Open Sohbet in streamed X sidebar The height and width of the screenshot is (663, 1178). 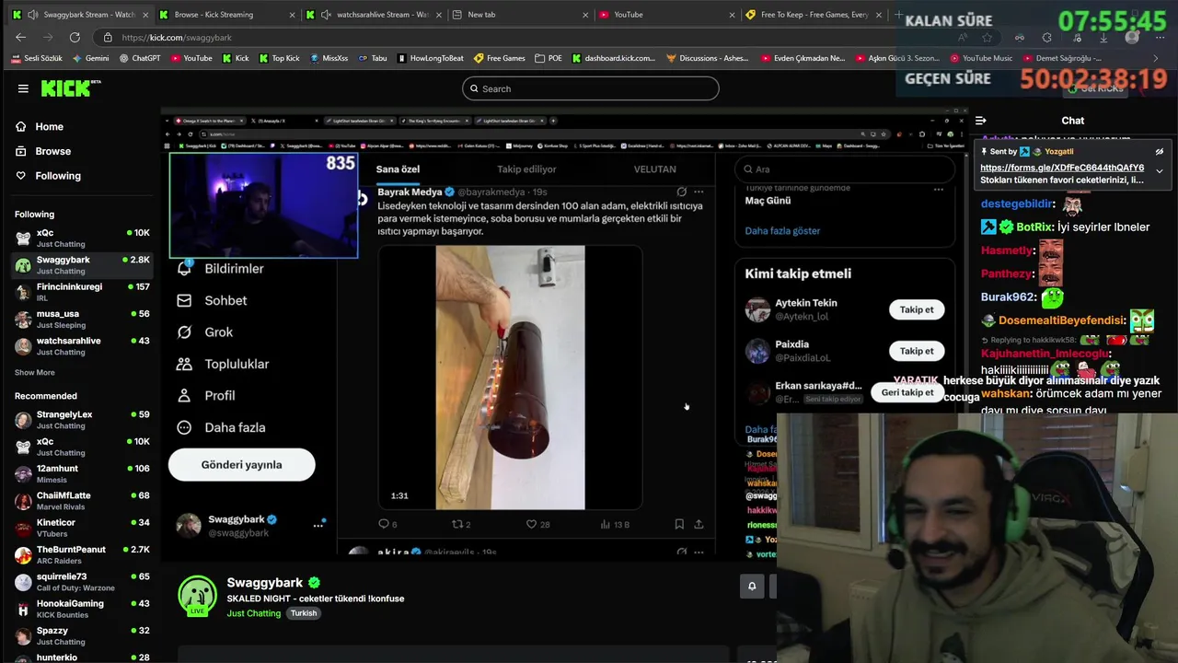(212, 301)
